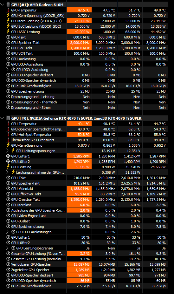Collapse the NVIDIA RTX 4070 Ti SUPER section
This screenshot has width=174, height=294.
2,118
